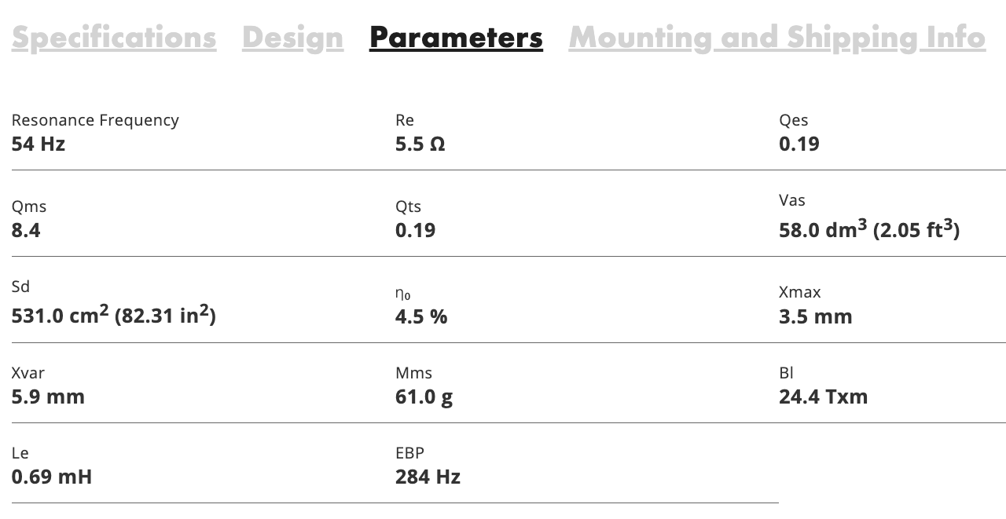Click the Qms value 8.4

pyautogui.click(x=26, y=230)
